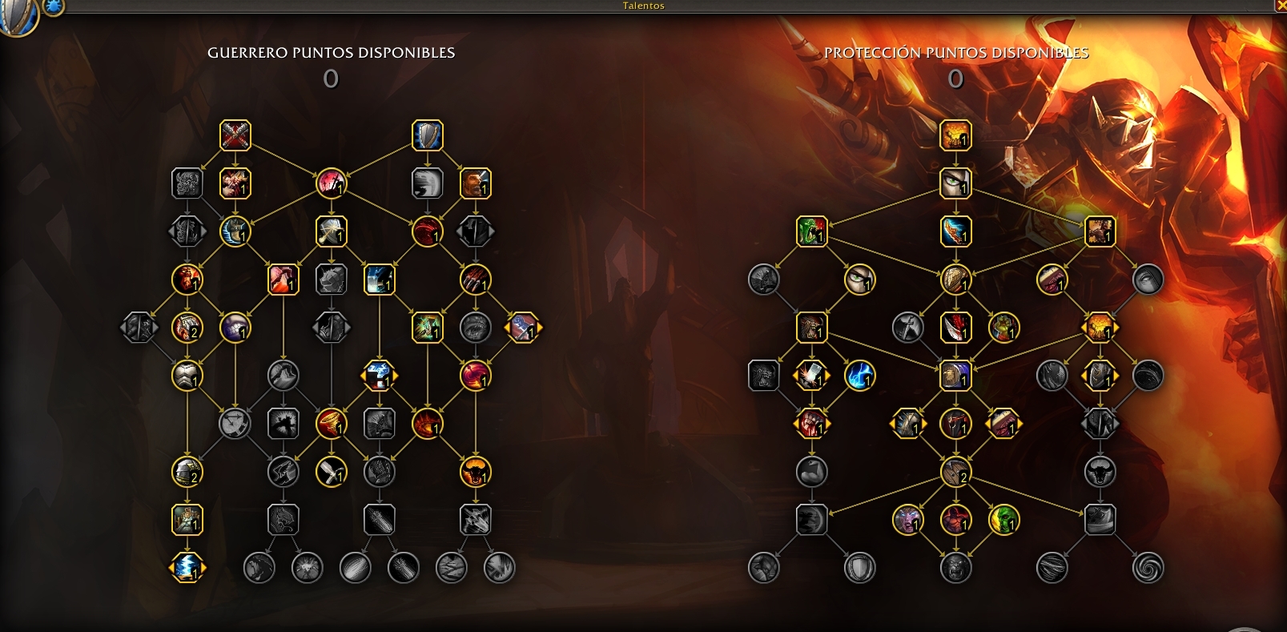Close the Talentos window
Viewport: 1287px width, 632px height.
point(1280,6)
